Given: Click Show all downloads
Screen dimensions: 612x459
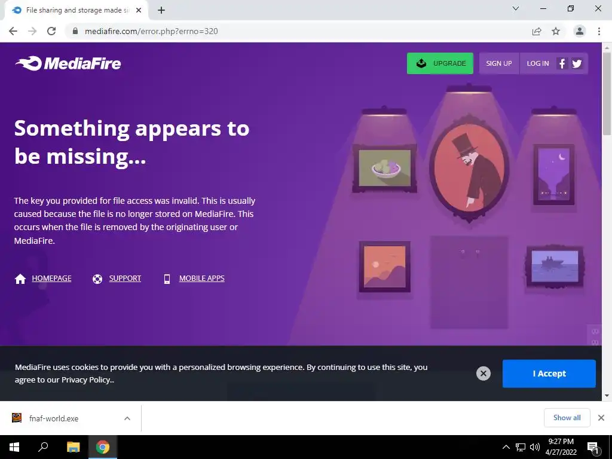Looking at the screenshot, I should coord(567,418).
